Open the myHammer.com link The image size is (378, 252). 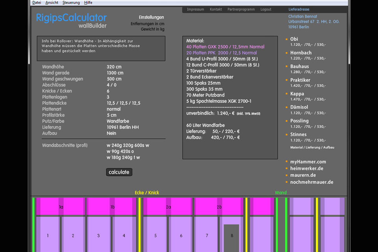pos(308,162)
